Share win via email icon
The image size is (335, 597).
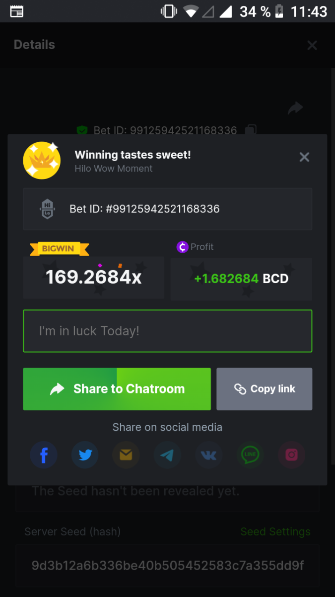(x=126, y=455)
